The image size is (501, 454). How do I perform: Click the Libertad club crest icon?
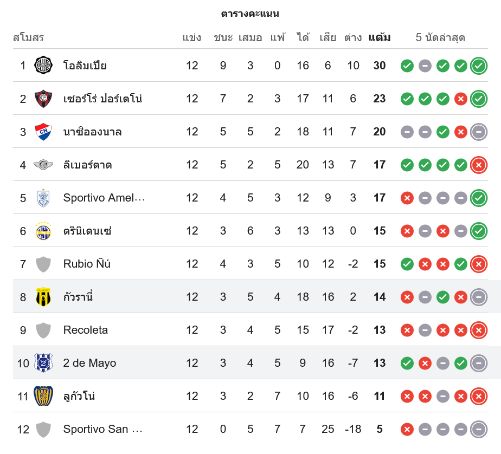tap(43, 165)
